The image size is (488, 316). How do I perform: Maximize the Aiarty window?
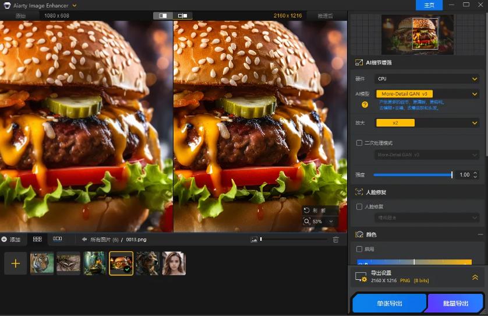[466, 4]
